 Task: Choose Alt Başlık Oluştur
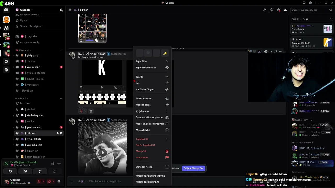point(152,89)
